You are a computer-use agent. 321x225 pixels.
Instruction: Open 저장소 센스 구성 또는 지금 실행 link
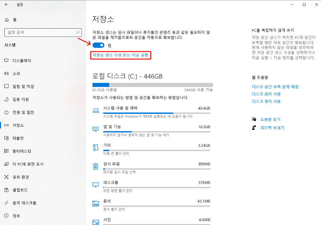click(120, 56)
